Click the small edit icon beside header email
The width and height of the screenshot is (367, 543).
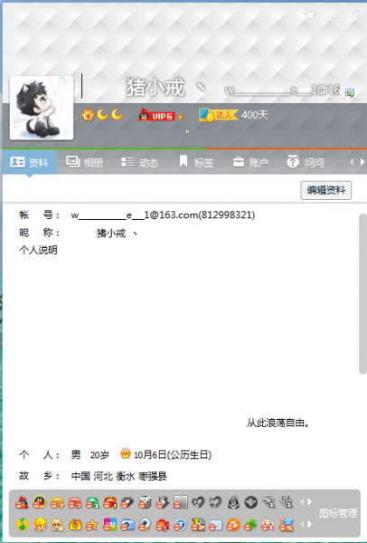click(350, 93)
